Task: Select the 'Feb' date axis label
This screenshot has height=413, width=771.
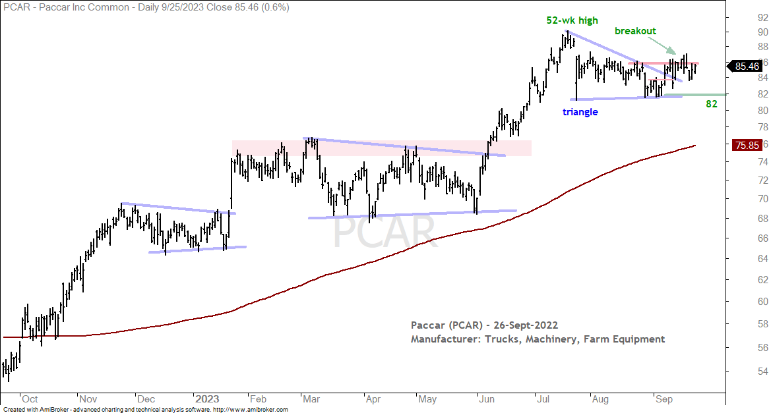Action: click(x=258, y=399)
